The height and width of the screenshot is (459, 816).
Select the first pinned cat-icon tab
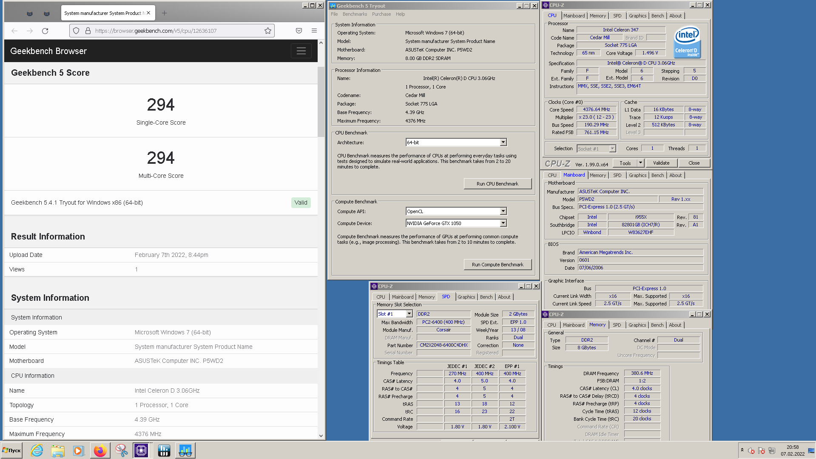29,14
